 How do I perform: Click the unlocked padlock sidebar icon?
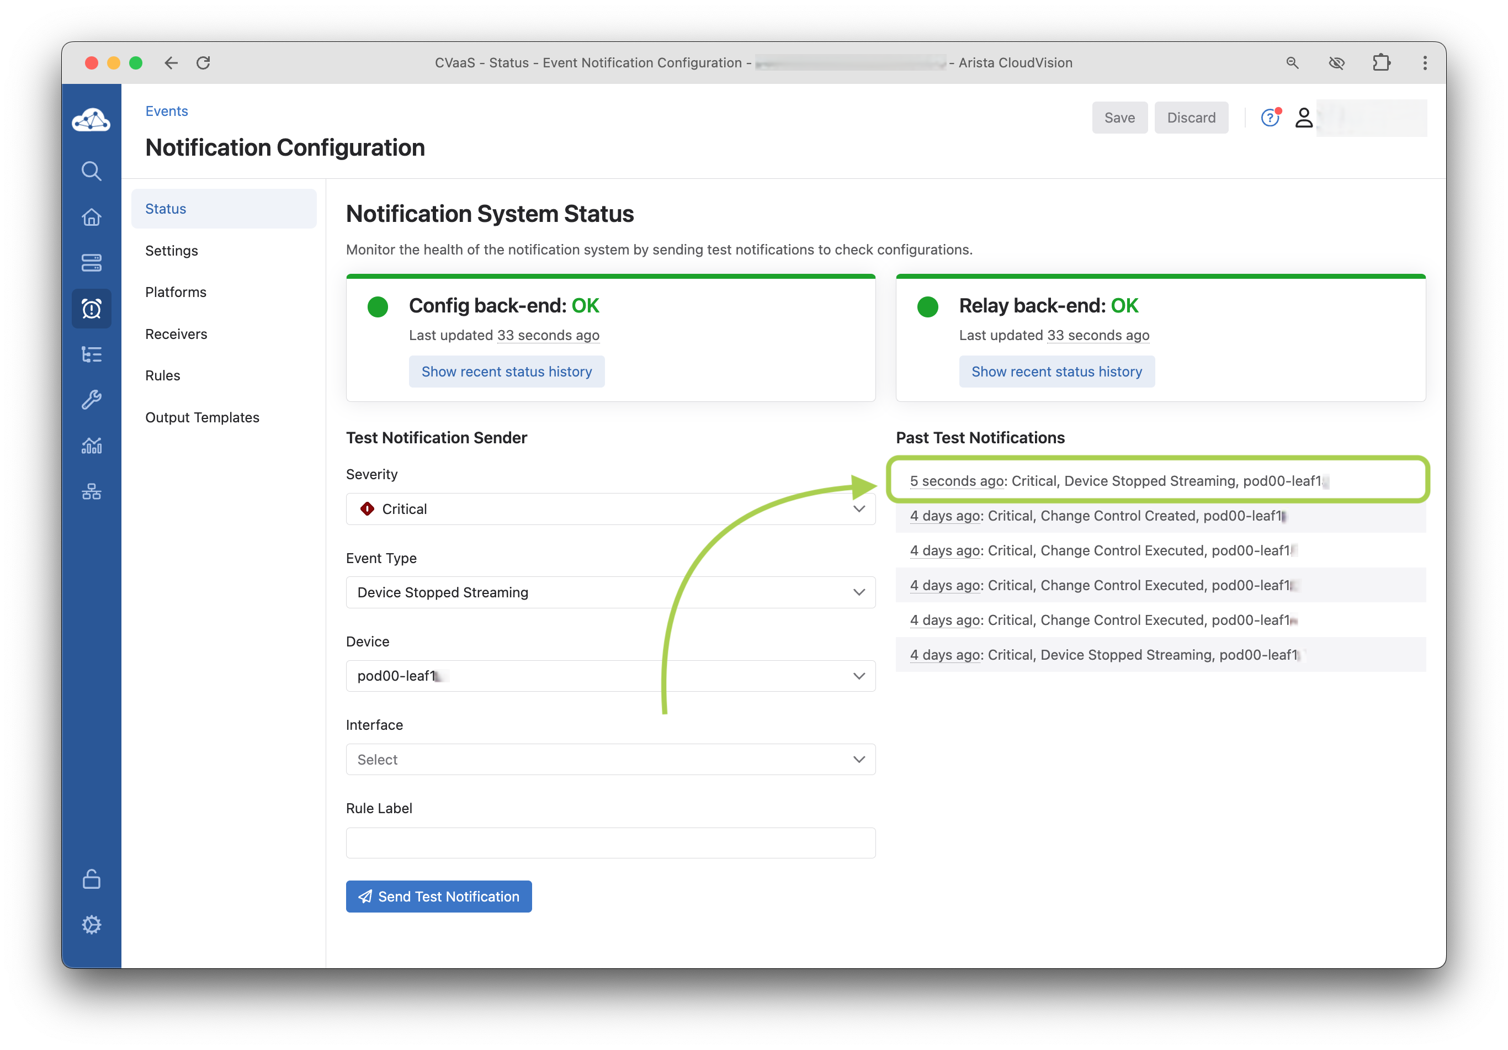(91, 878)
